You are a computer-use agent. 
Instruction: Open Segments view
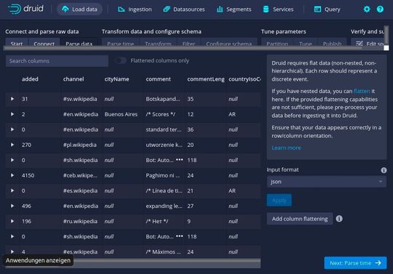click(x=234, y=9)
